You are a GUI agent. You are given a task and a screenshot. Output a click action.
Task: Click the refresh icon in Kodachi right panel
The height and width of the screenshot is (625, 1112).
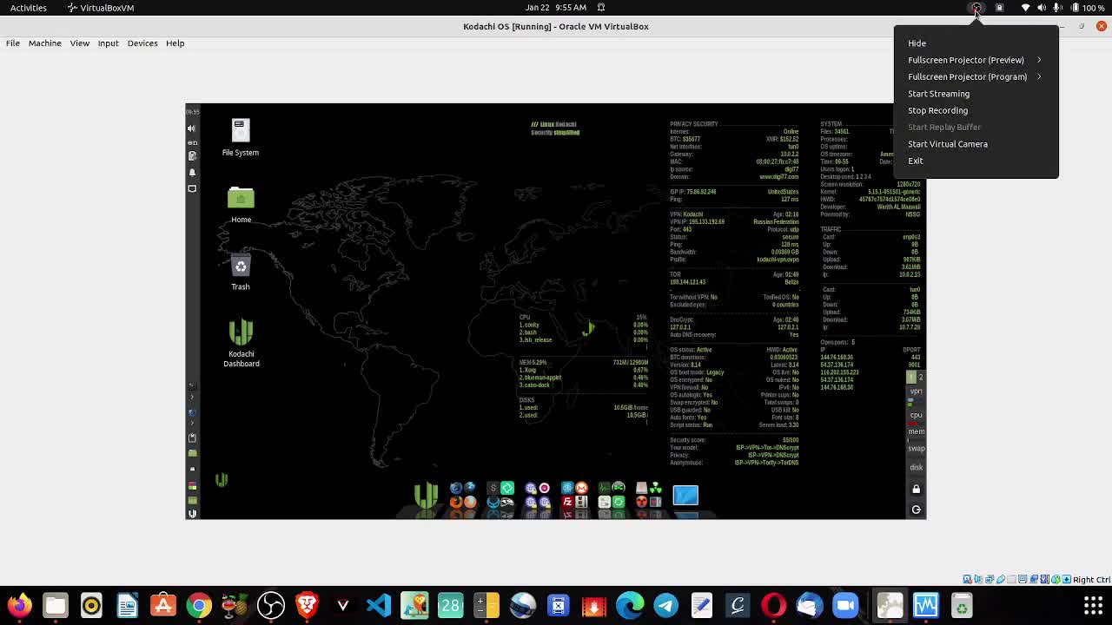916,510
